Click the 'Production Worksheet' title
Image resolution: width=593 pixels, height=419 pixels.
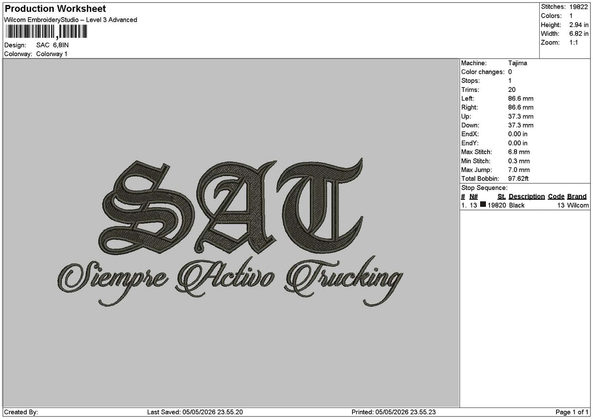(x=55, y=9)
